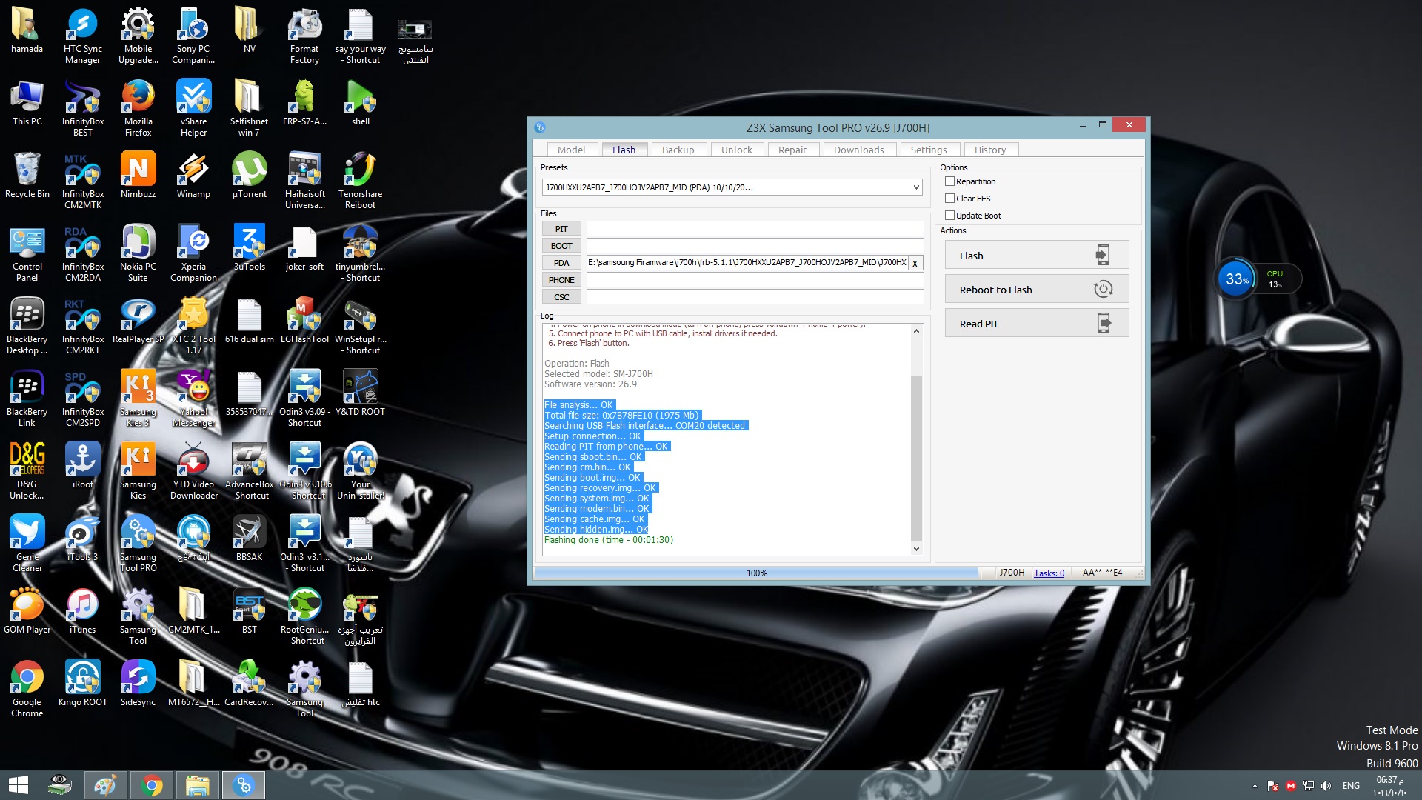
Task: Click the Reboot to Flash button
Action: (1036, 290)
